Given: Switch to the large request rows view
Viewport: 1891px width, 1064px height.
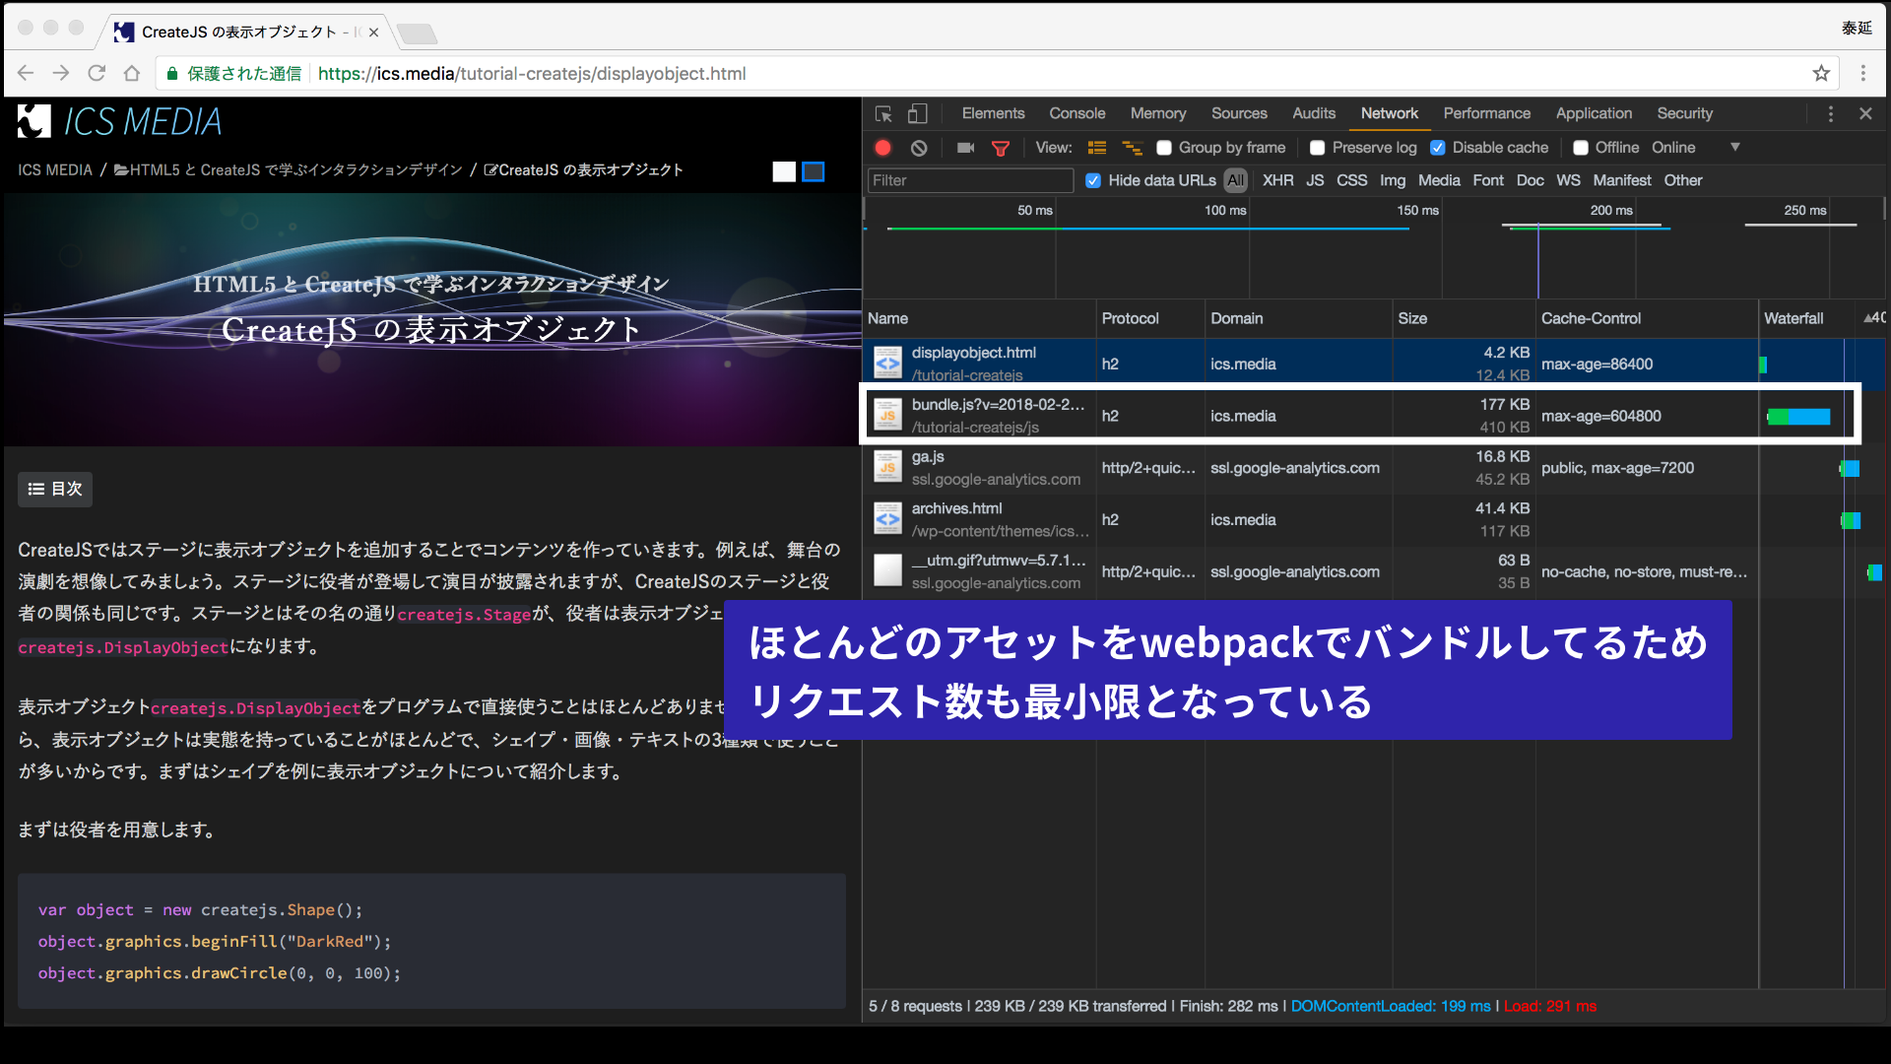Looking at the screenshot, I should pyautogui.click(x=1096, y=148).
